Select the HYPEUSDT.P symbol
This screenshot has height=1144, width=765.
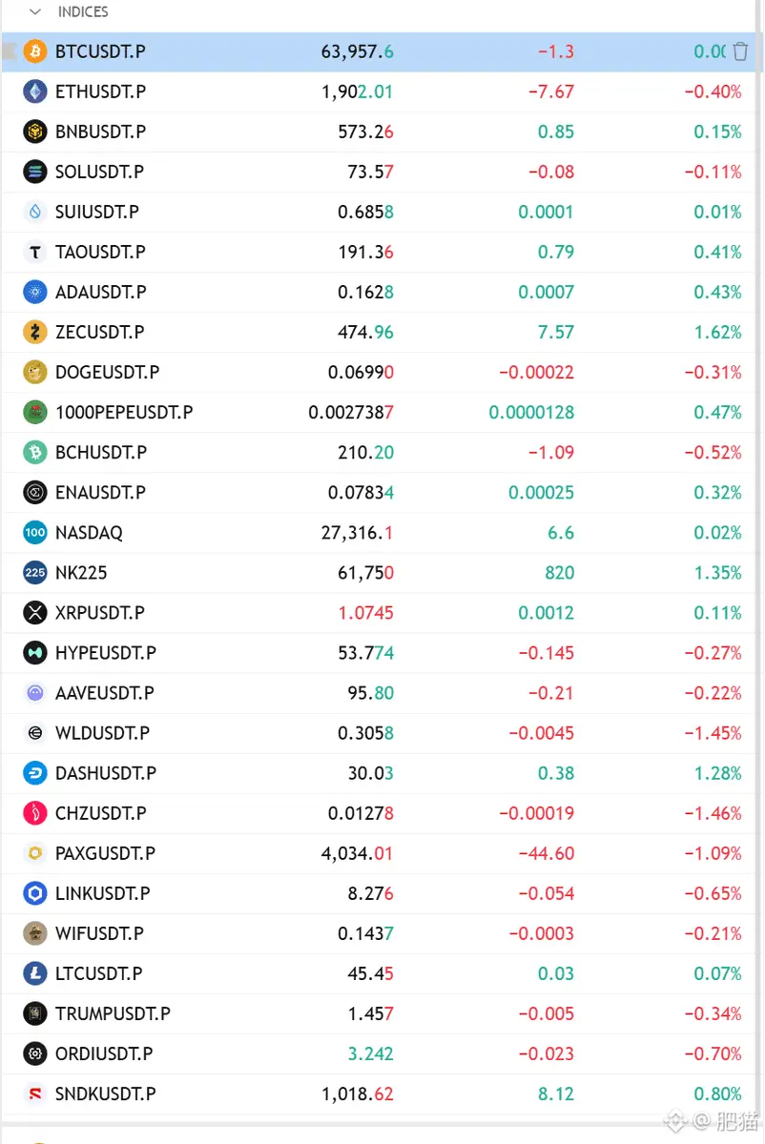(106, 653)
